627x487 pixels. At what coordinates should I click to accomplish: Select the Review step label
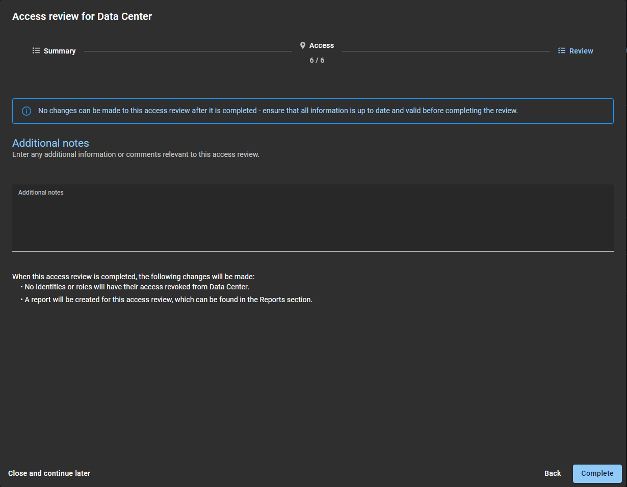(581, 51)
